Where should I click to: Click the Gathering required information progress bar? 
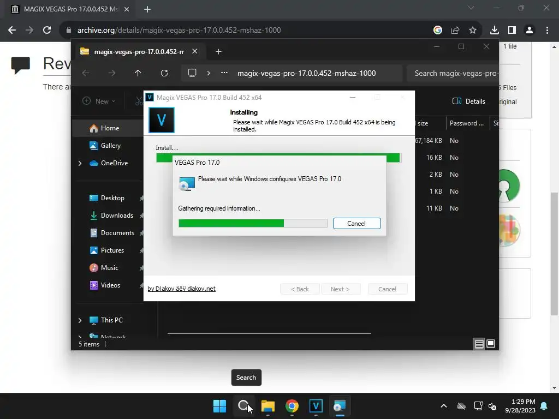point(253,223)
